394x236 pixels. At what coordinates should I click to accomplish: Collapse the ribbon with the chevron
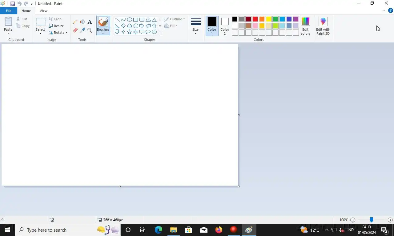tap(384, 10)
